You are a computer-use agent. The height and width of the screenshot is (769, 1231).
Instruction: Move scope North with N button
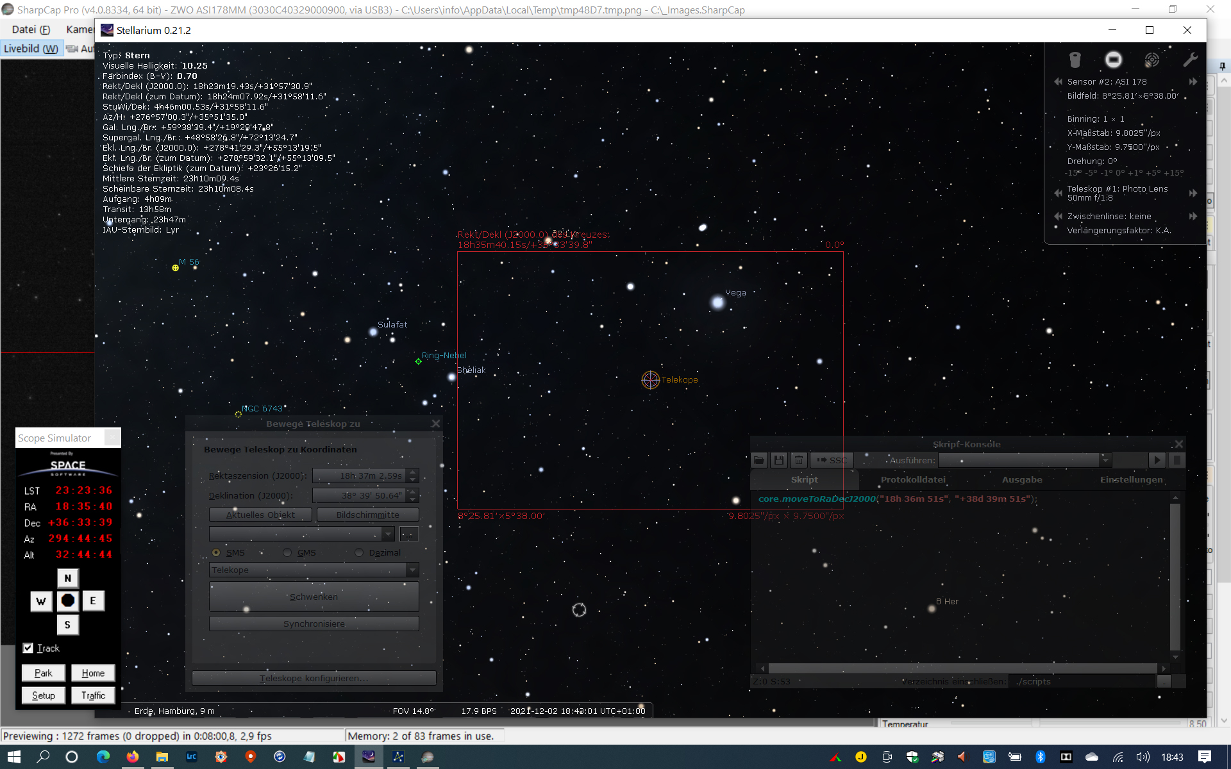coord(68,578)
